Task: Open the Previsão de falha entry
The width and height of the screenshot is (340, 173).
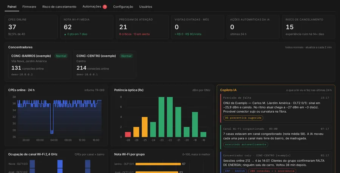Action: pyautogui.click(x=276, y=108)
